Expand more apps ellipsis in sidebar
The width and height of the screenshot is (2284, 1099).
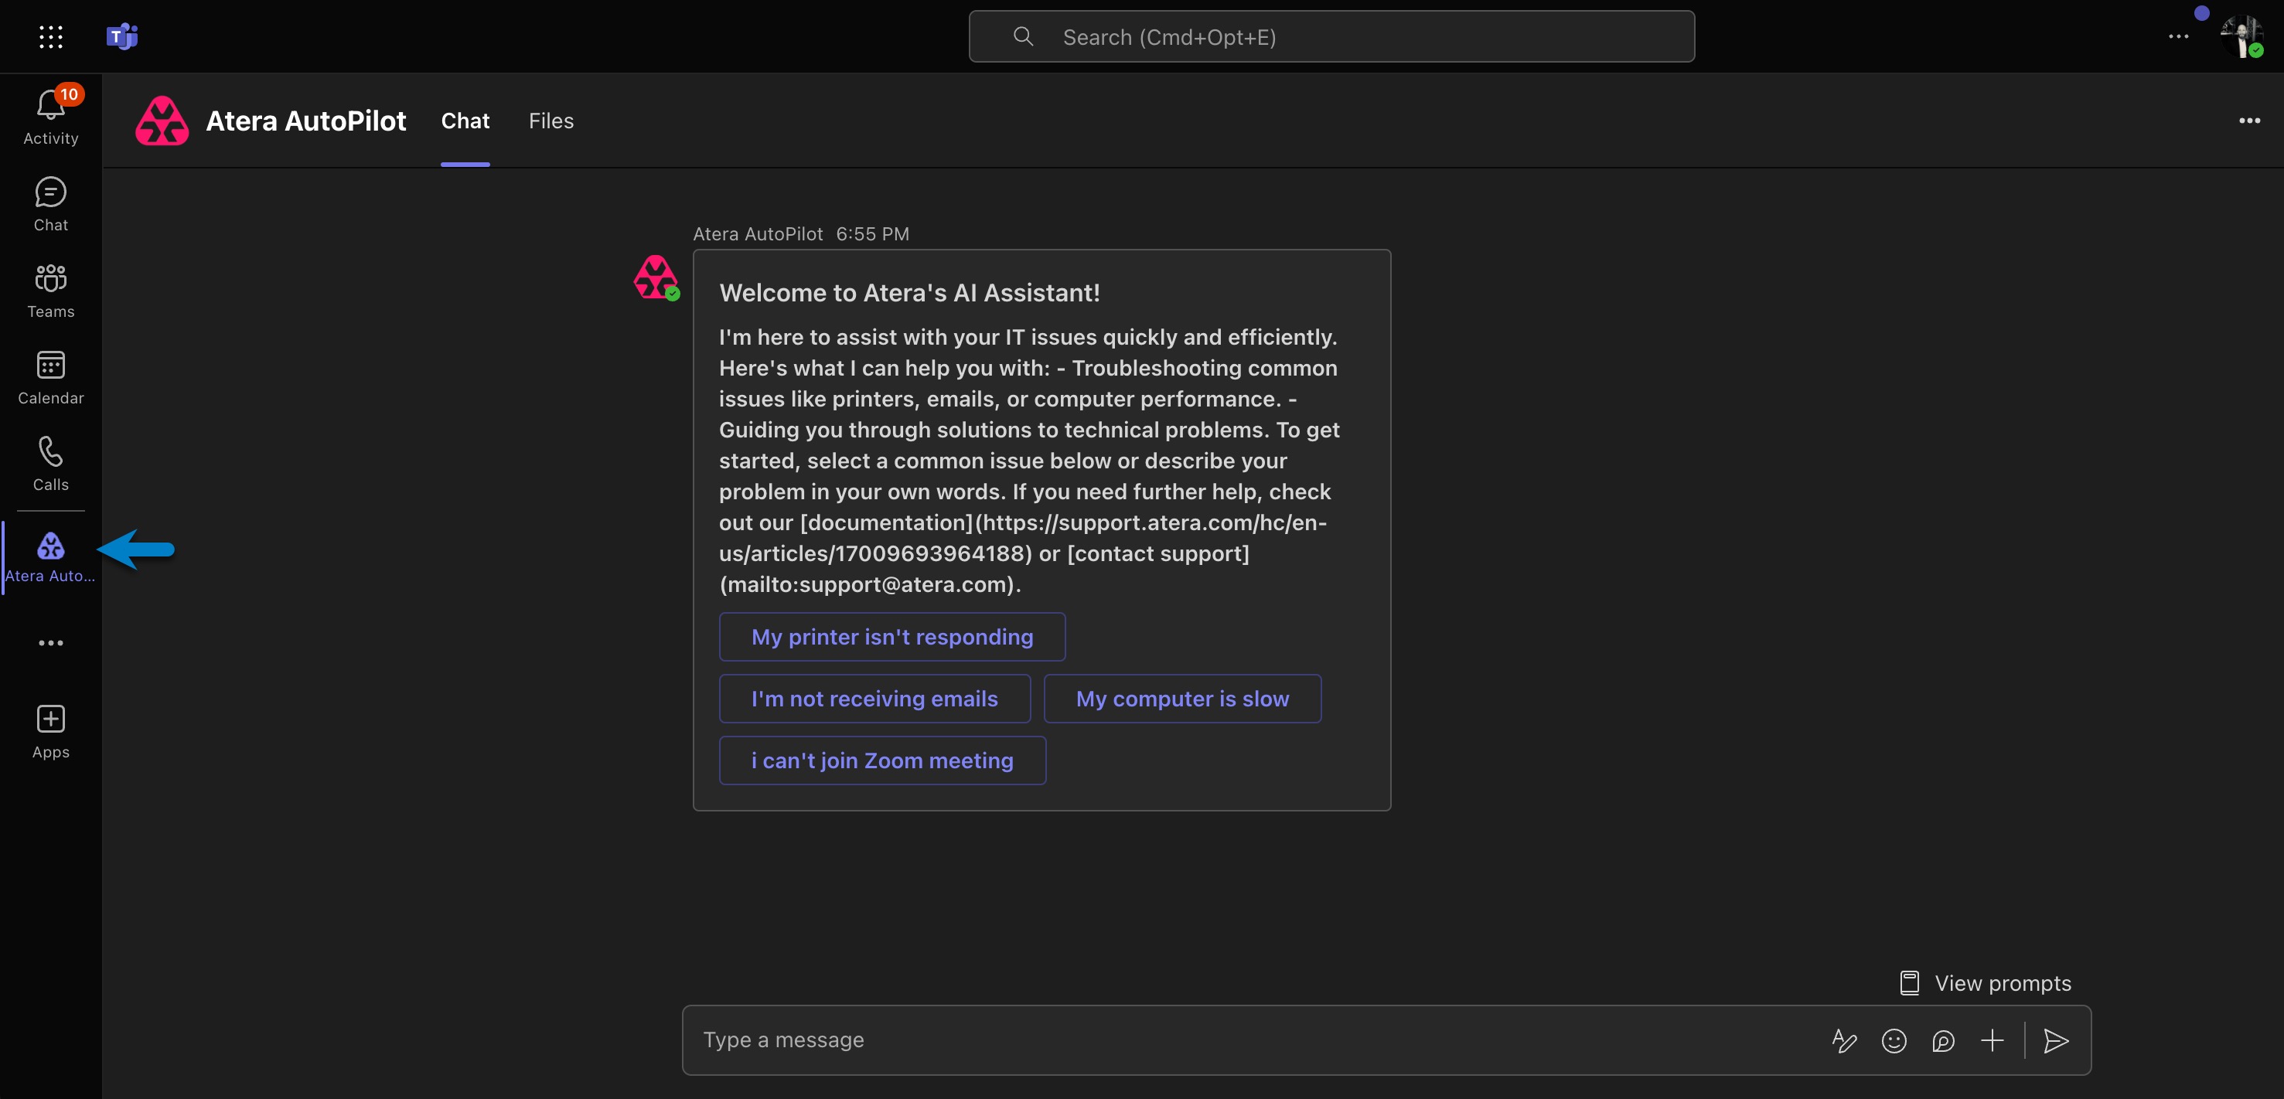tap(50, 642)
